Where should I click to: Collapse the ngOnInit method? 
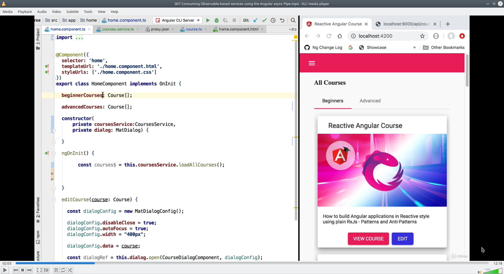coord(54,154)
